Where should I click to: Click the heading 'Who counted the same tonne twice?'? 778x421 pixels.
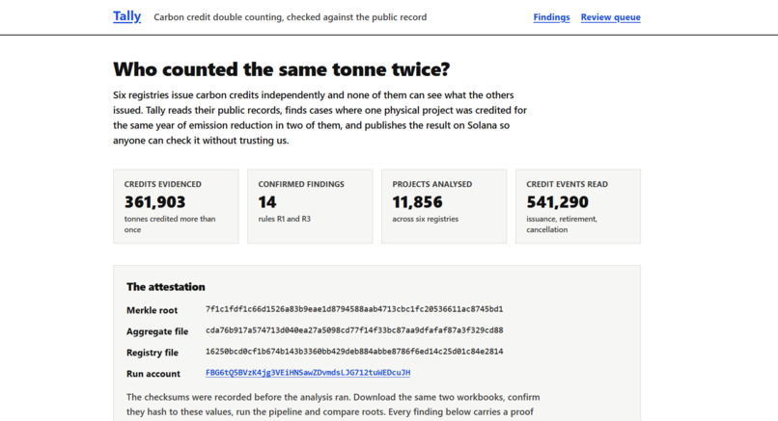pos(281,69)
